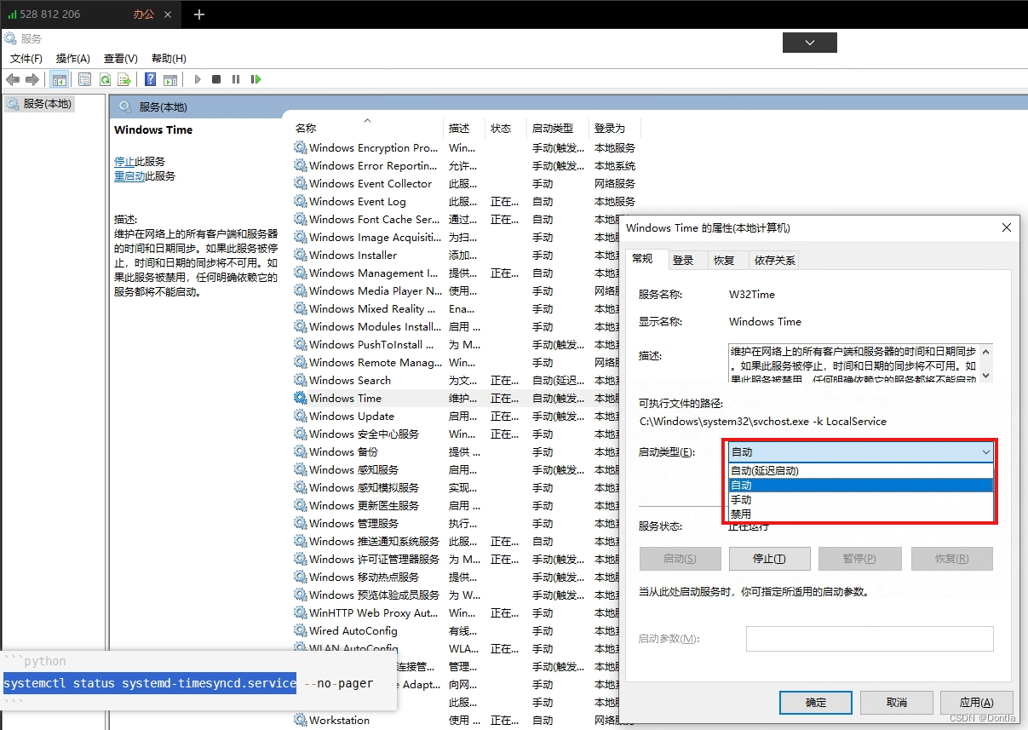Choose 手动 from the startup type list
The height and width of the screenshot is (730, 1028).
coord(861,499)
